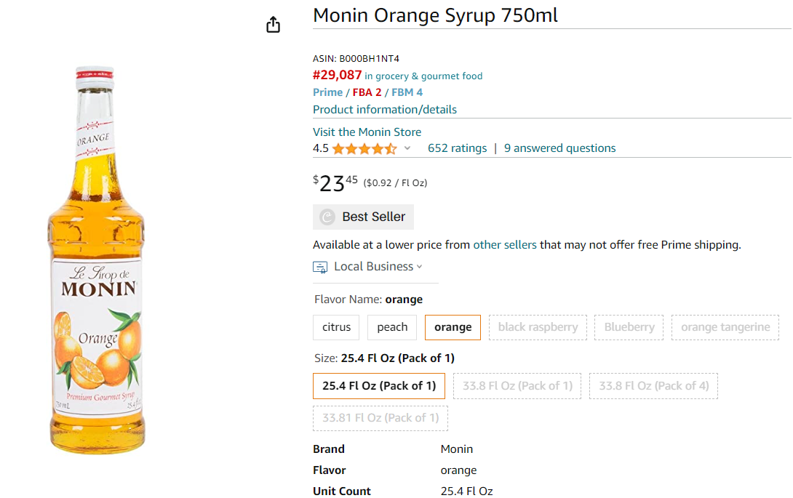Click the Best Seller badge icon
The width and height of the screenshot is (793, 498).
pyautogui.click(x=327, y=217)
